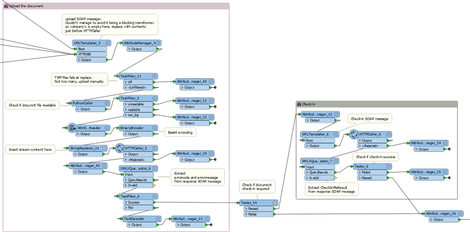Click the Tester_6 gear icon

(x=388, y=166)
